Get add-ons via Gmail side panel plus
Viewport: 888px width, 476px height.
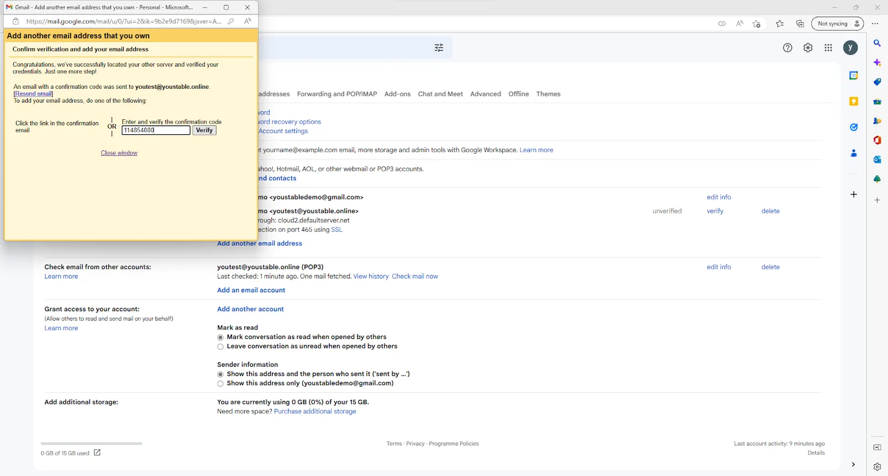(854, 194)
